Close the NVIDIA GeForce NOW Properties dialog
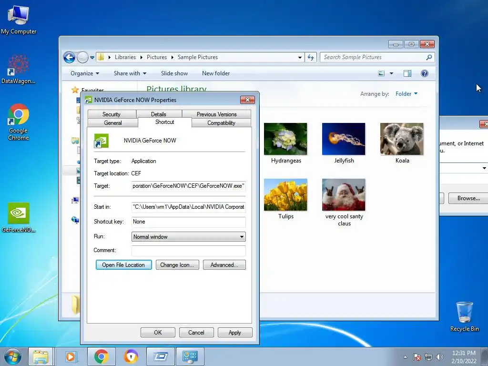This screenshot has height=366, width=488. (247, 100)
